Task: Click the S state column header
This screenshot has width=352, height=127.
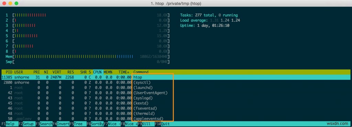Action: (90, 72)
